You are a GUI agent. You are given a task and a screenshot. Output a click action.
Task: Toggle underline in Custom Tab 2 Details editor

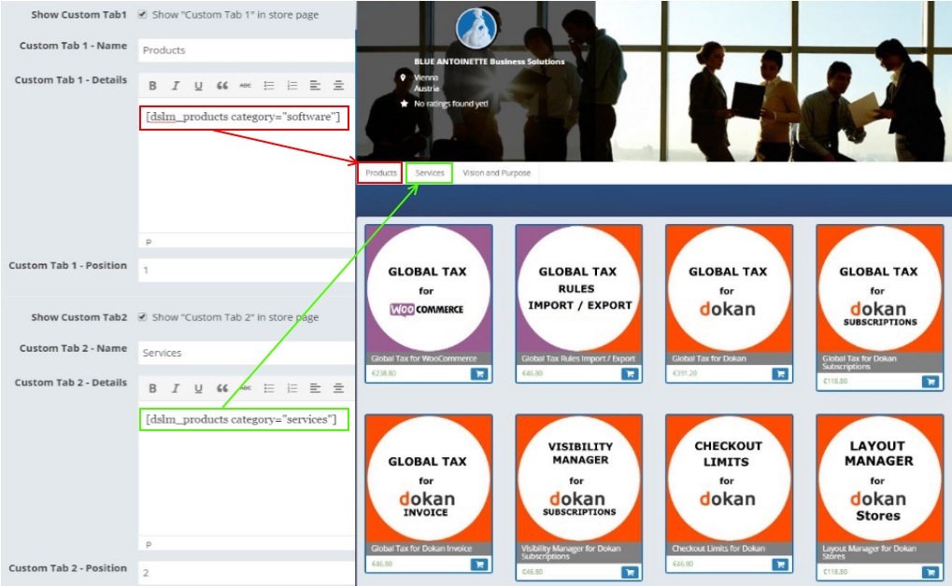(199, 388)
